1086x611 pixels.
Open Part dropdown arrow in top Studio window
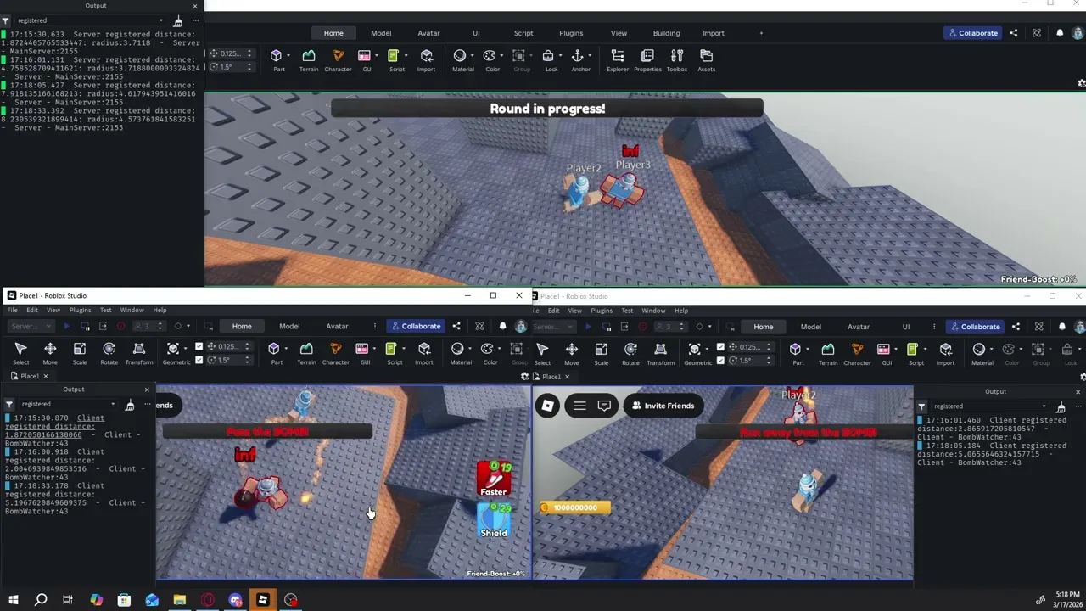coord(289,56)
